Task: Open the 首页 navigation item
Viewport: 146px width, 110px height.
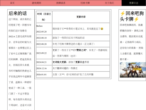Action: (12, 3)
